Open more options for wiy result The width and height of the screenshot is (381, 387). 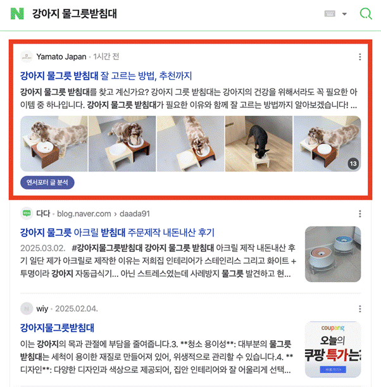click(359, 309)
